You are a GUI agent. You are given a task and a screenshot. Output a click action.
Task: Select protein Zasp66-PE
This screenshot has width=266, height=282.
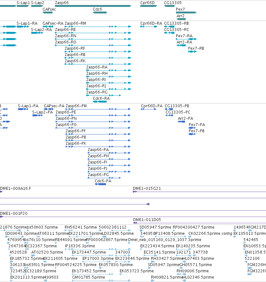click(66, 112)
